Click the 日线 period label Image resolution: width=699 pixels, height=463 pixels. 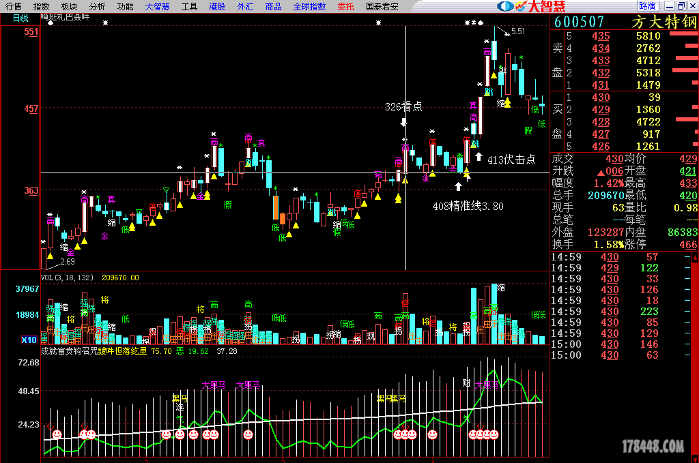click(x=20, y=18)
